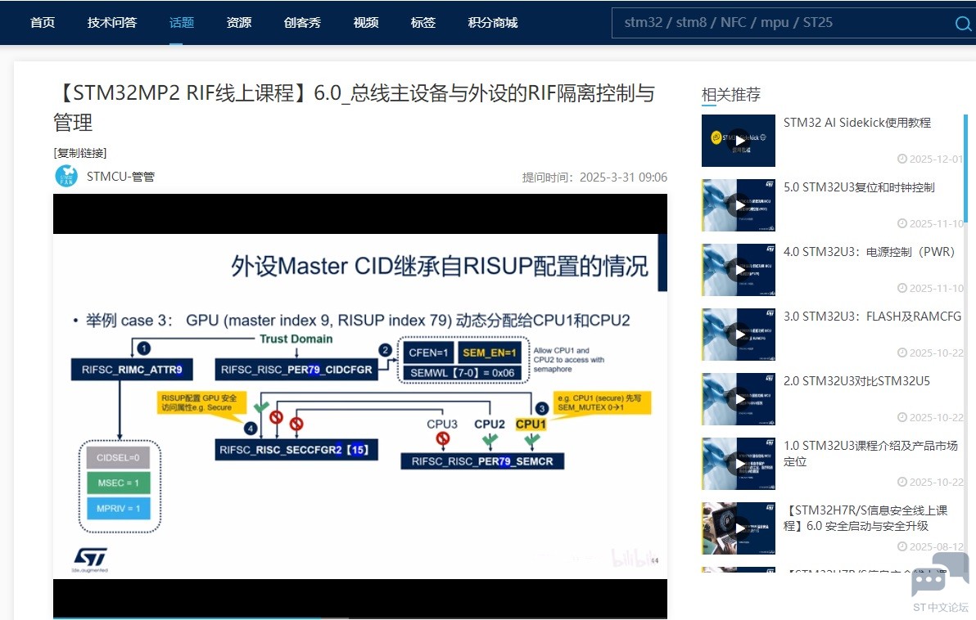Open the 积分商城 navigation item
This screenshot has width=976, height=620.
(493, 23)
